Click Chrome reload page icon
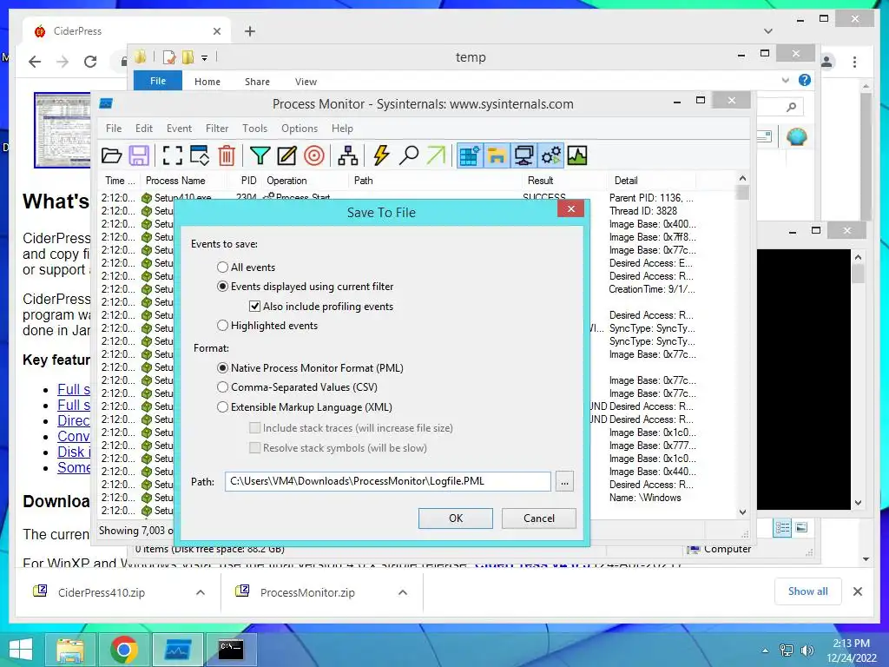Image resolution: width=889 pixels, height=667 pixels. 90,62
